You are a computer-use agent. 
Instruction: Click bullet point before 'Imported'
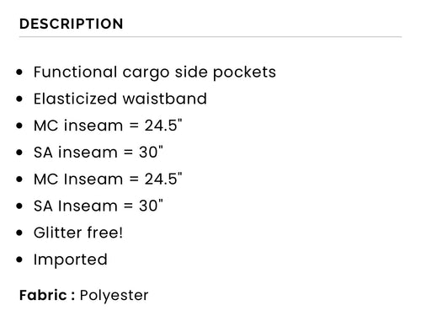pyautogui.click(x=19, y=260)
